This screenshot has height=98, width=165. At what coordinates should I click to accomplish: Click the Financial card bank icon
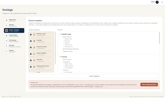point(34,41)
